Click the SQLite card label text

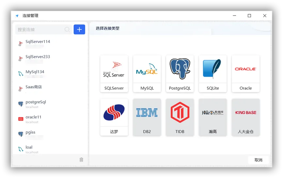213,88
